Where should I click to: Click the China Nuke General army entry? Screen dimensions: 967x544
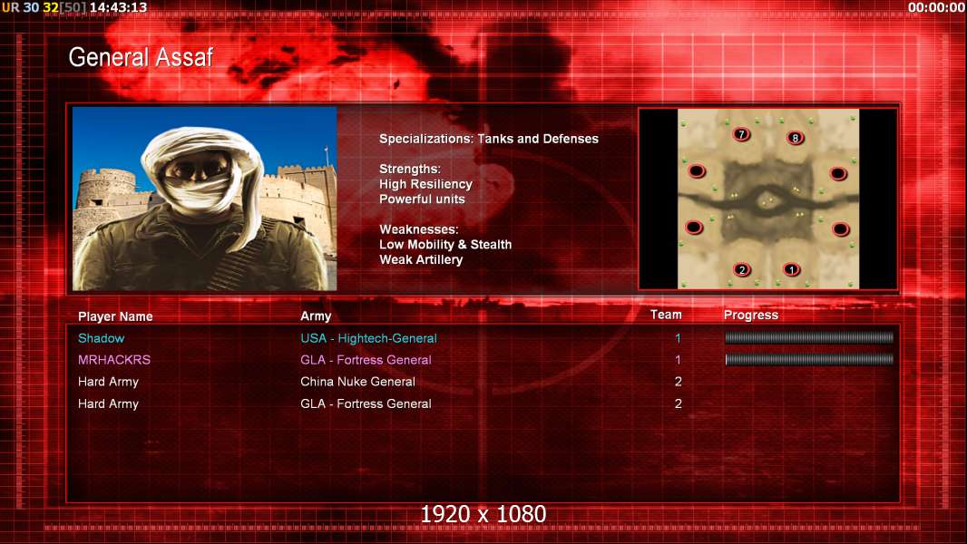pos(357,382)
